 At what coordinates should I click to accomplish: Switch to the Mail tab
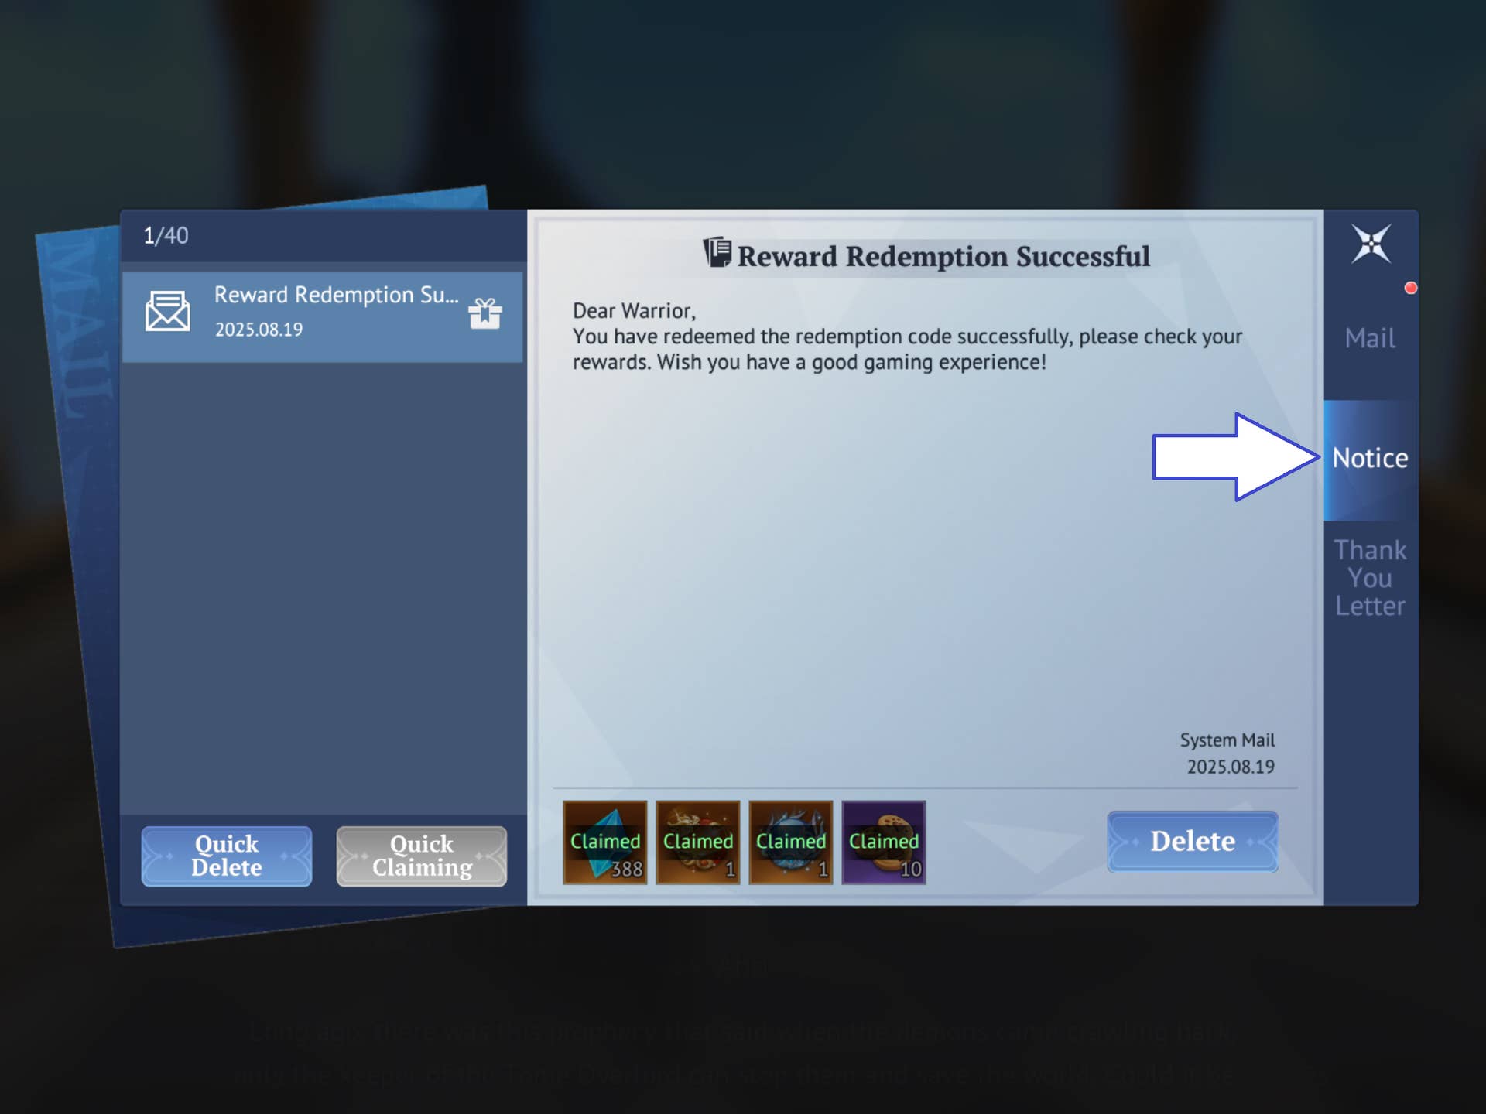coord(1370,338)
